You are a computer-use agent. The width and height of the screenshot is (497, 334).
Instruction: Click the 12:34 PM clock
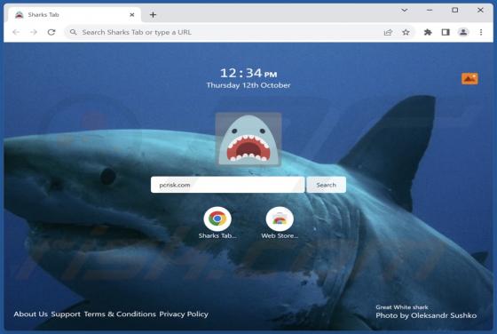tap(248, 73)
